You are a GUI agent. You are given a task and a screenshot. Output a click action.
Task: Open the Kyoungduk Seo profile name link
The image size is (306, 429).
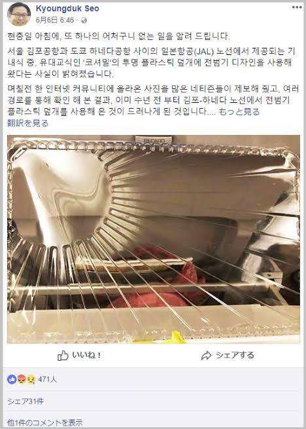point(67,9)
